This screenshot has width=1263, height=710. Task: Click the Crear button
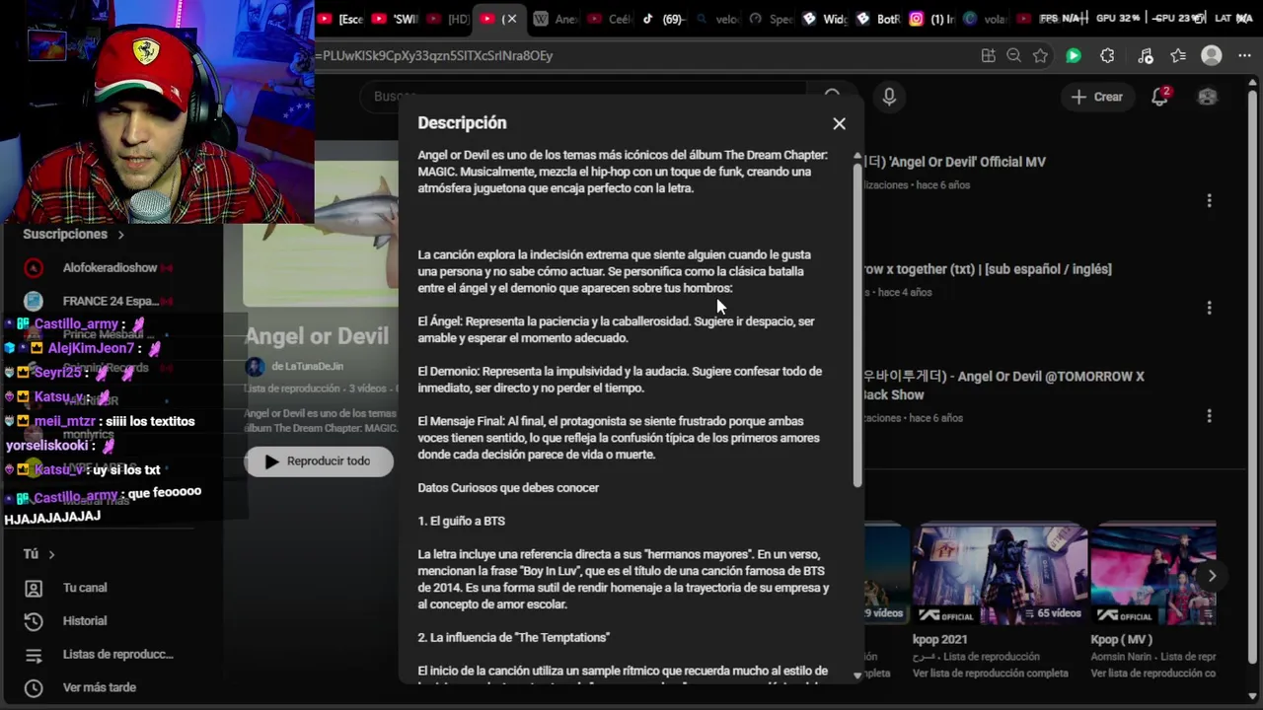pyautogui.click(x=1097, y=97)
